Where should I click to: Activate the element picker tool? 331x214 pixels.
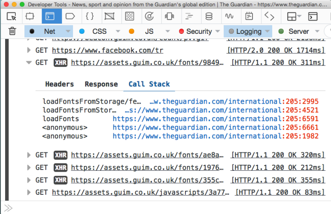pyautogui.click(x=12, y=16)
